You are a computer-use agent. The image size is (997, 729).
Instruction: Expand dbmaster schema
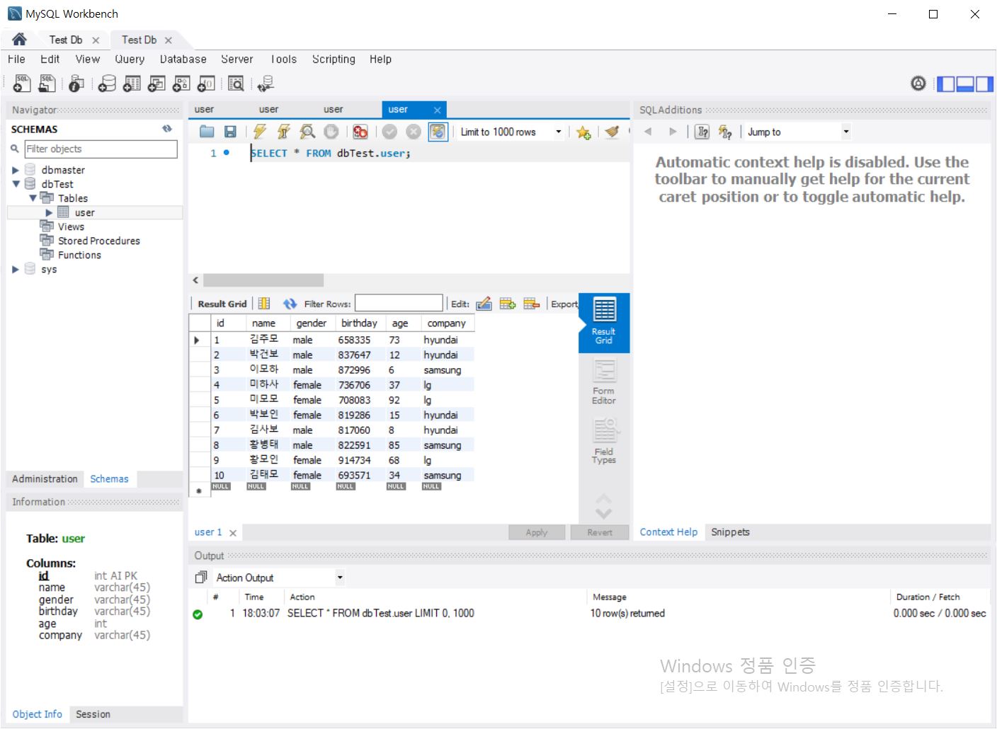coord(16,170)
